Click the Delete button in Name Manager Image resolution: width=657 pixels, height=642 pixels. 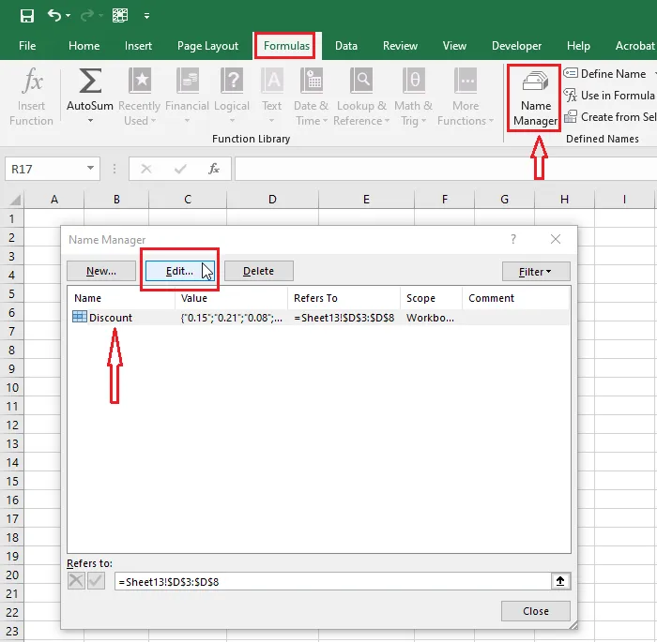(258, 271)
